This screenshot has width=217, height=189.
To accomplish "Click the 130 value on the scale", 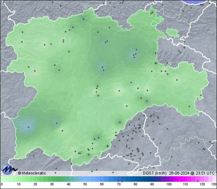I will pos(214,184).
